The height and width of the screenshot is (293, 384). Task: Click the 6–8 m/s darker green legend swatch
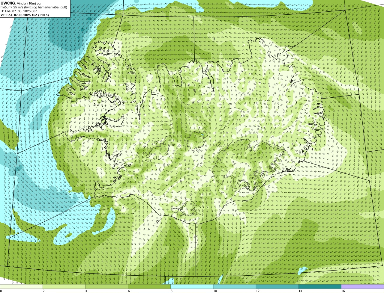(x=149, y=286)
